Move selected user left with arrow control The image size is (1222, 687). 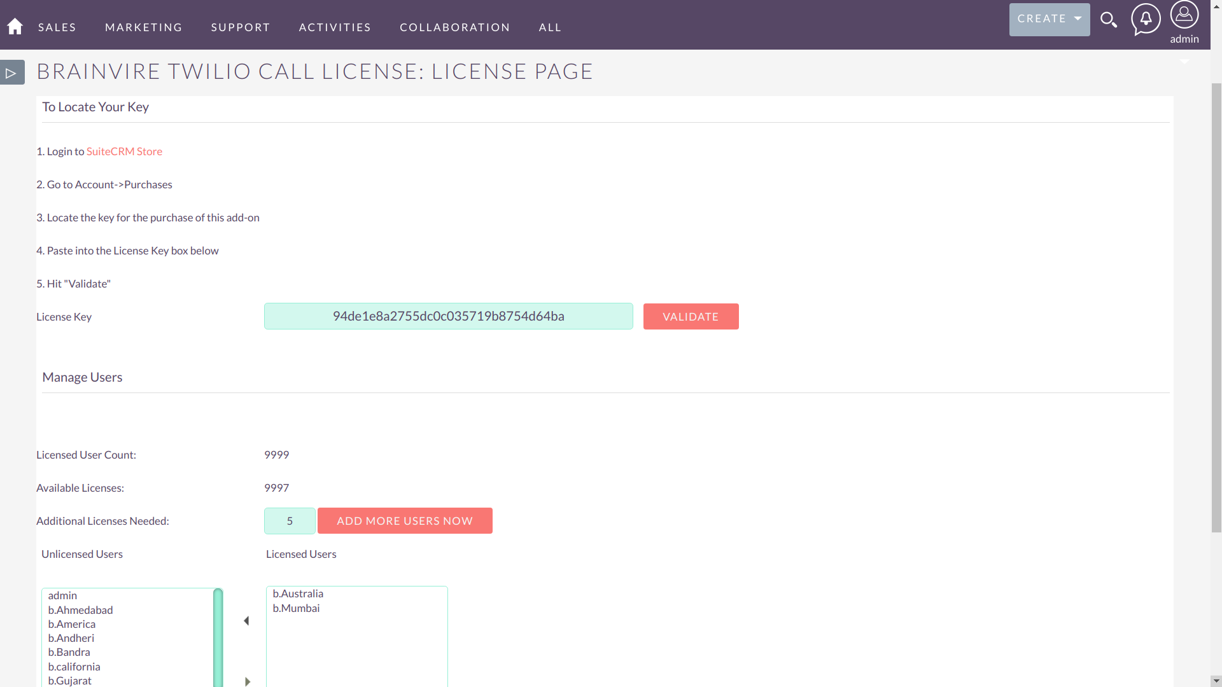[x=246, y=620]
